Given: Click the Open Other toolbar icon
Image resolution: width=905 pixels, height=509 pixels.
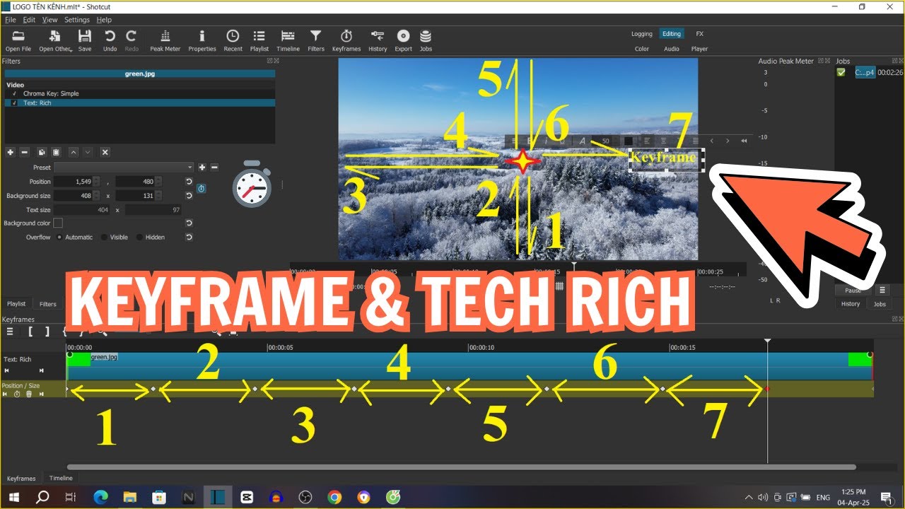Looking at the screenshot, I should coord(54,36).
